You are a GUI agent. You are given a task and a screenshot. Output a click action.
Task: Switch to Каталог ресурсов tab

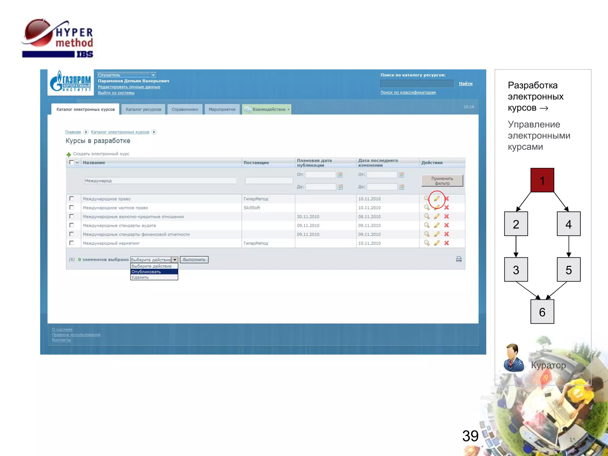(x=143, y=109)
